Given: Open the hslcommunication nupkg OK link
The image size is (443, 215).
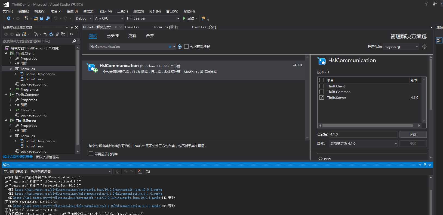Looking at the screenshot, I should tap(87, 206).
